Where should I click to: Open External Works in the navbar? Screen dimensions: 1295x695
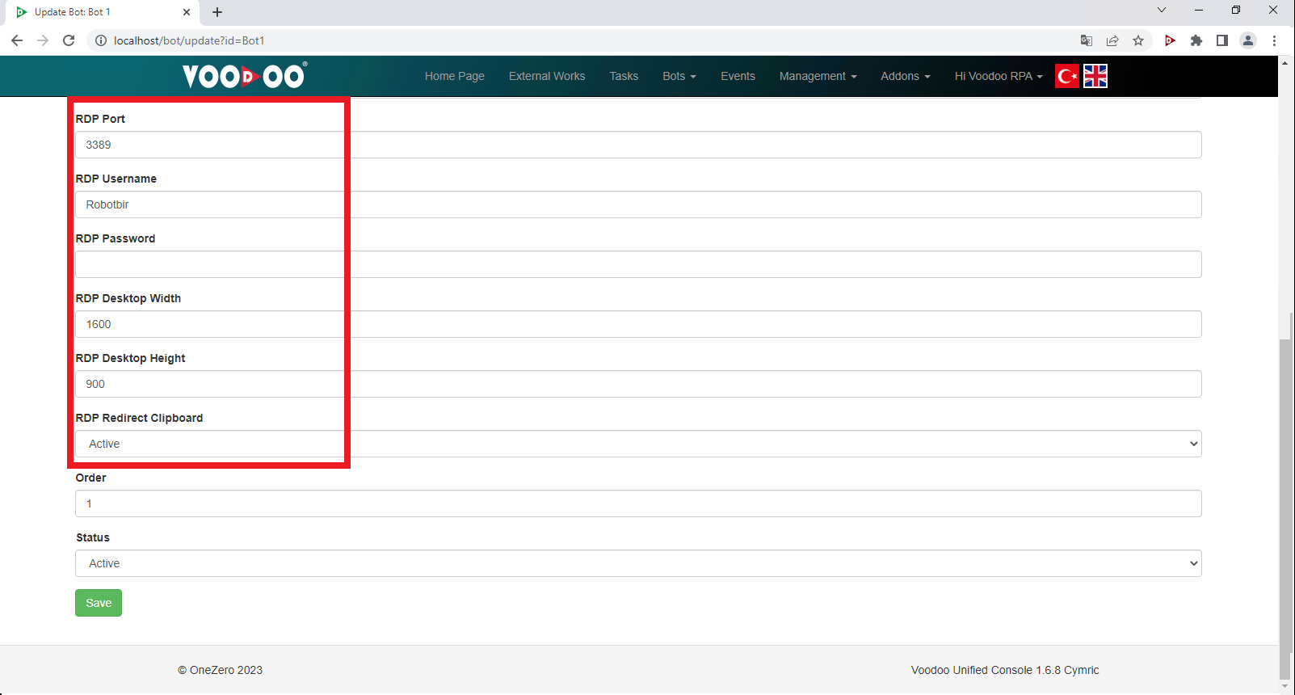click(x=547, y=76)
